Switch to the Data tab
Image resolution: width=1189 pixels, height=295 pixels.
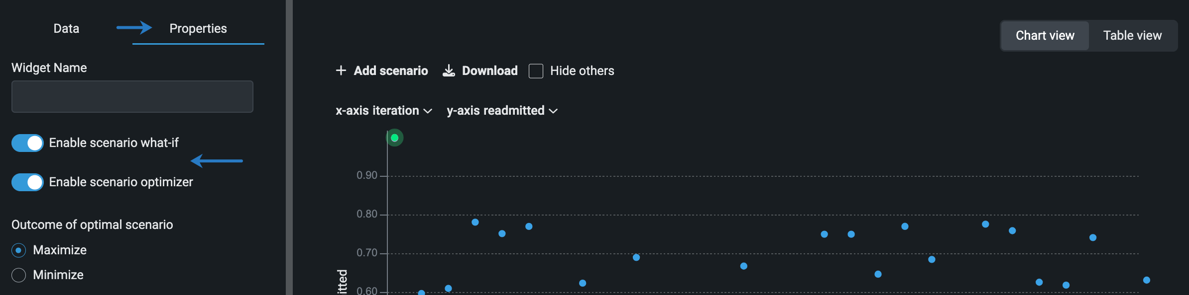click(66, 29)
